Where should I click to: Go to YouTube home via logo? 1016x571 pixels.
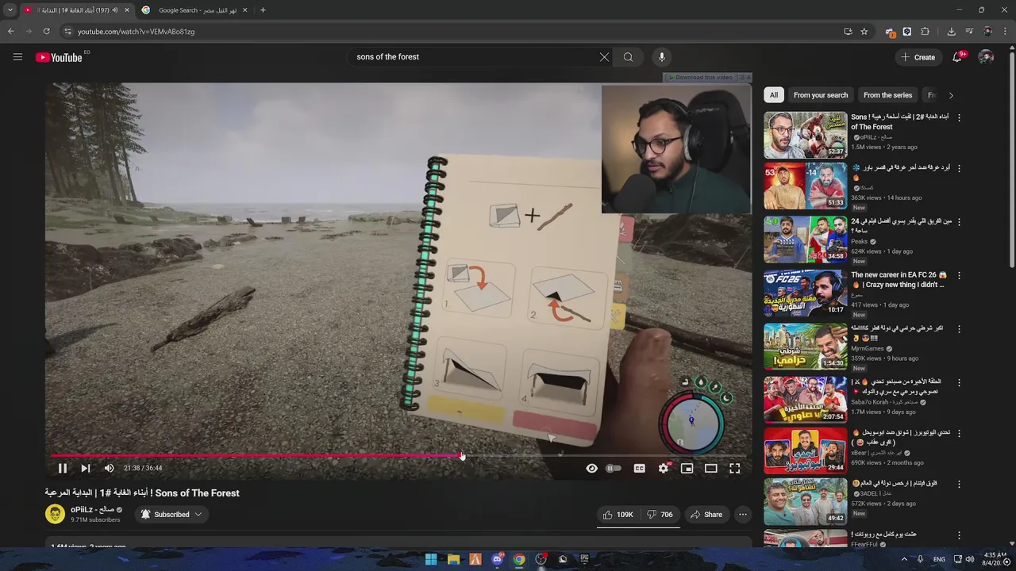[x=59, y=57]
